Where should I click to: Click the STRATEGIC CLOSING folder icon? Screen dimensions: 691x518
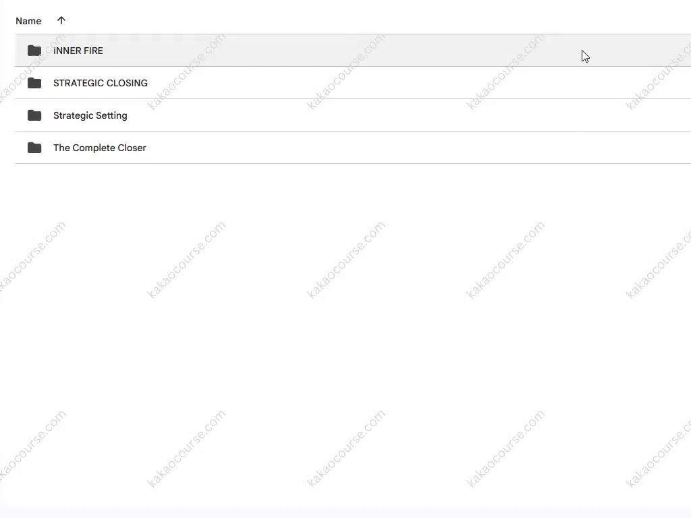pyautogui.click(x=34, y=83)
